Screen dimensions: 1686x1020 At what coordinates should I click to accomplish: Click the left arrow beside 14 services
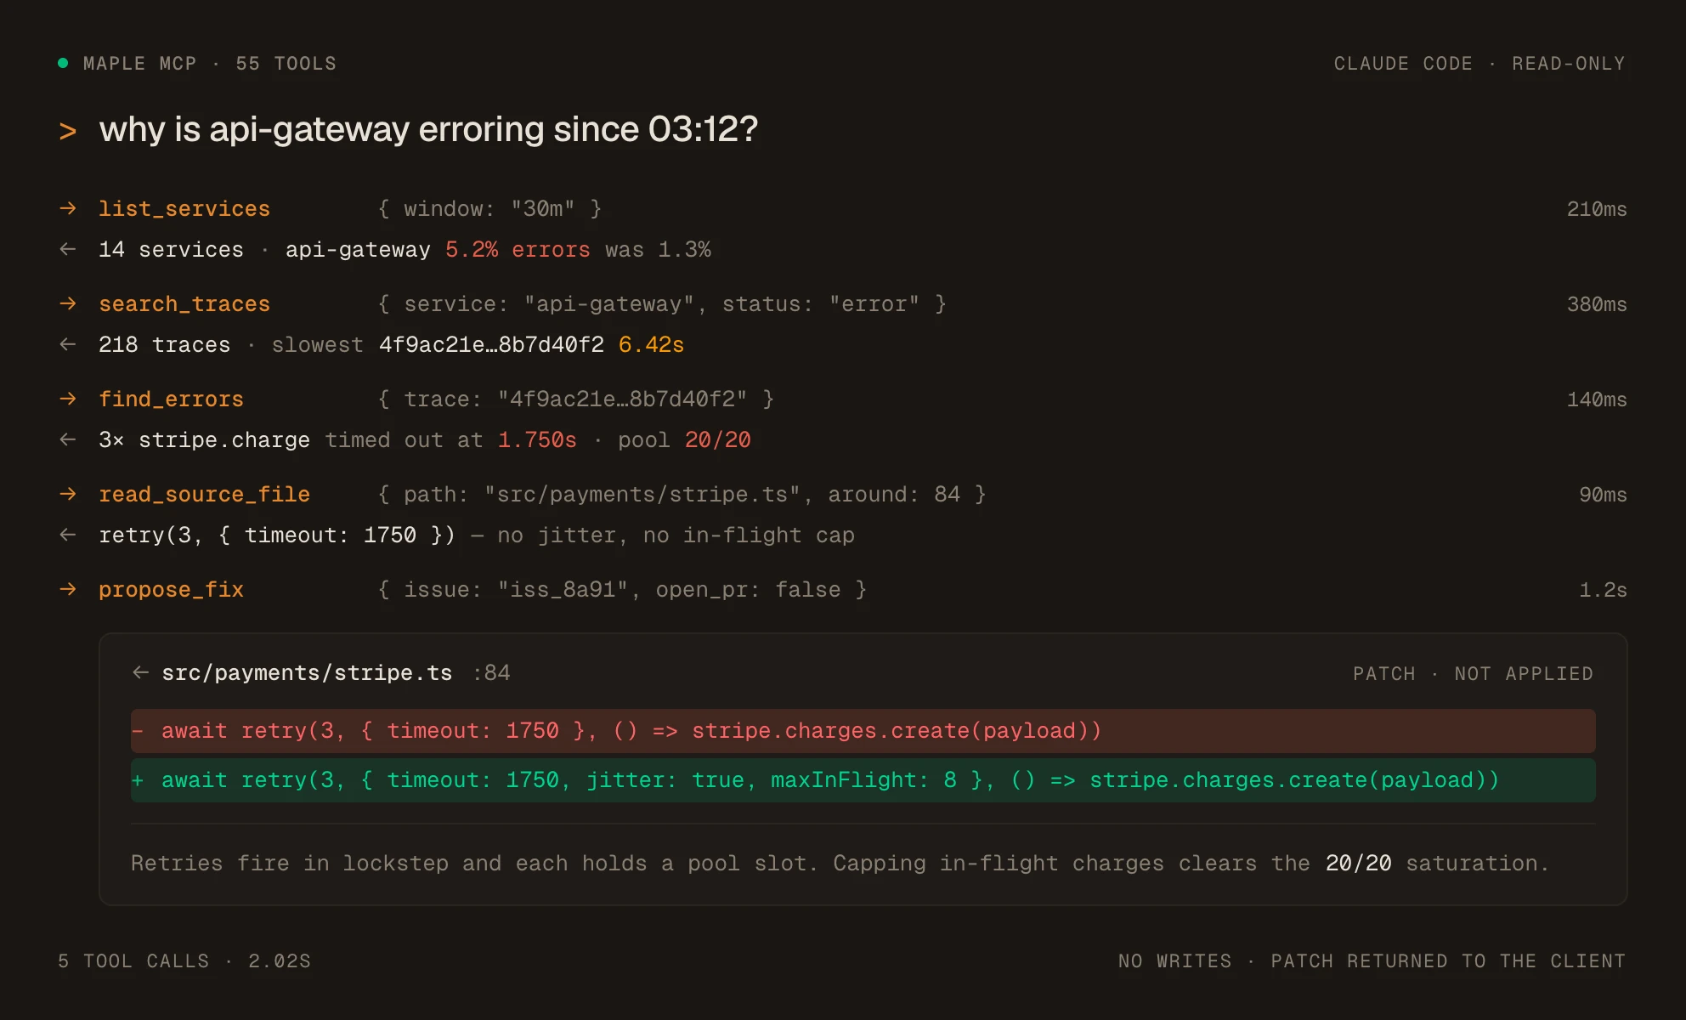(x=68, y=249)
